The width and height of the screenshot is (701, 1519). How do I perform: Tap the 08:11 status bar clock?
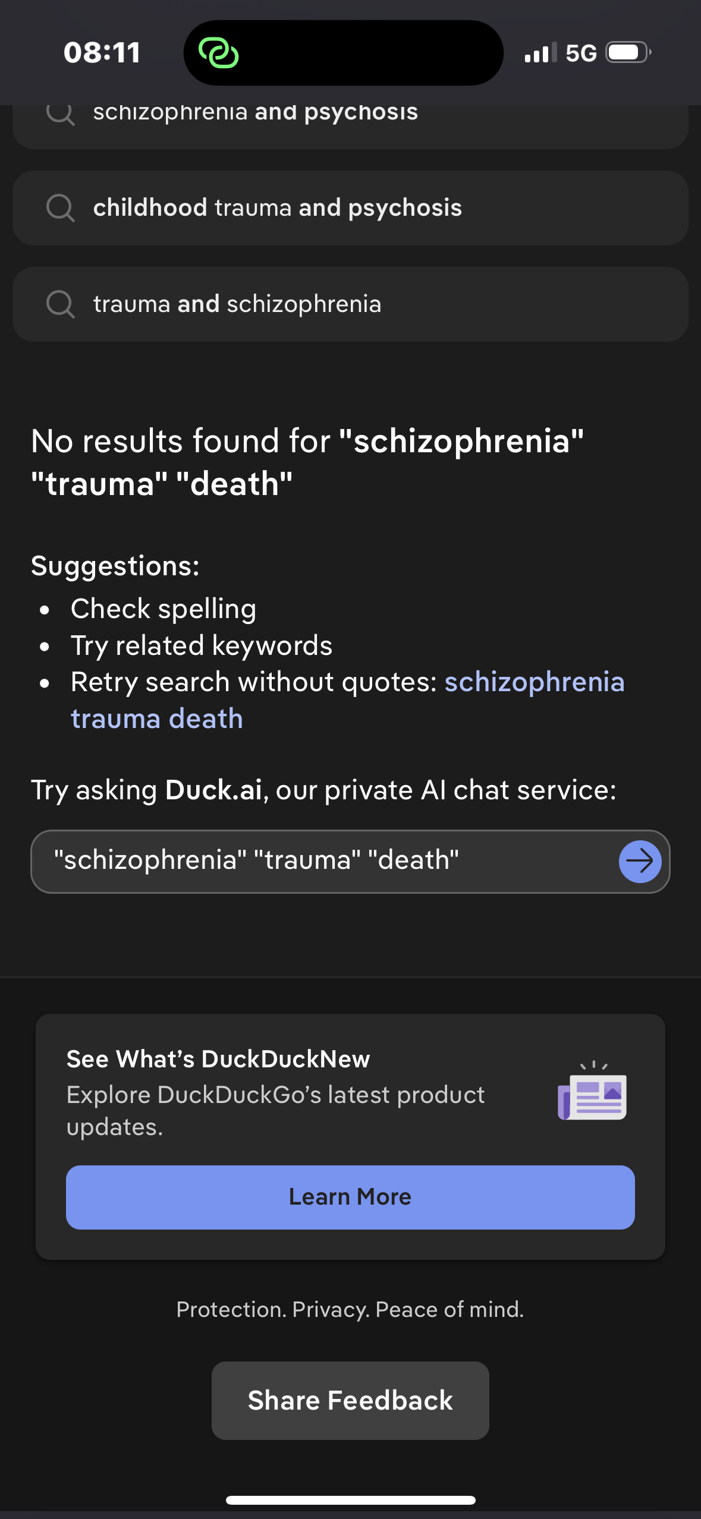102,53
